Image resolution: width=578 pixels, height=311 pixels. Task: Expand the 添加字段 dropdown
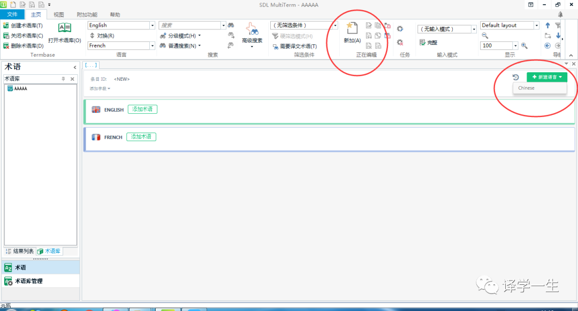100,89
